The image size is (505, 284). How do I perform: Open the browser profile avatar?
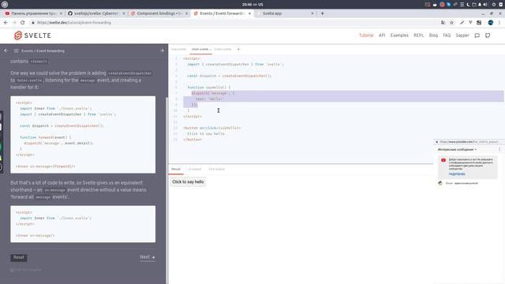(491, 23)
